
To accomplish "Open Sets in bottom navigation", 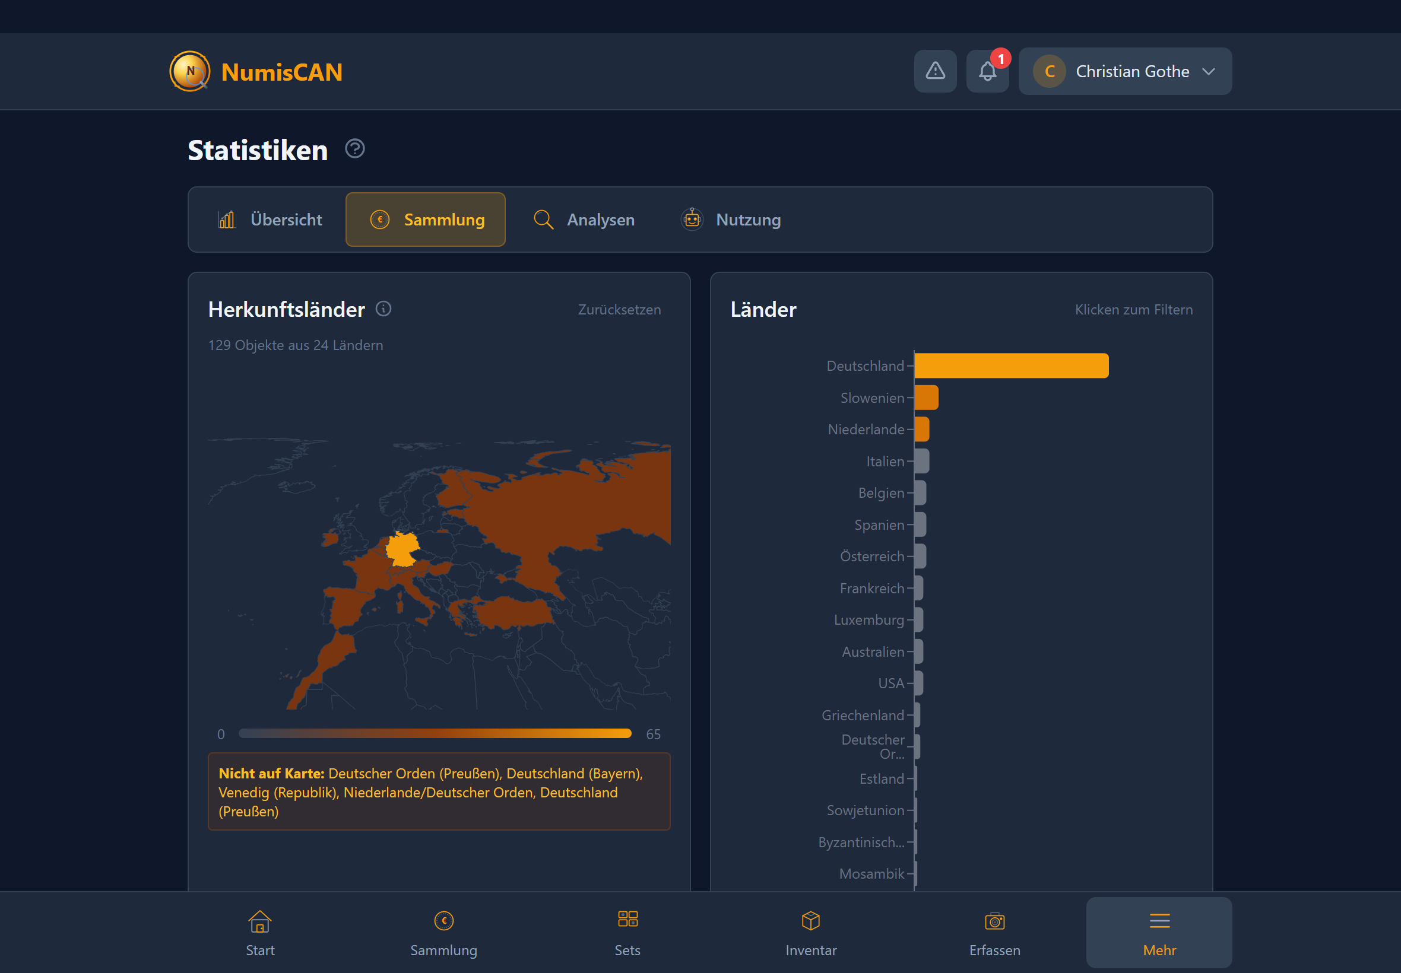I will coord(627,931).
